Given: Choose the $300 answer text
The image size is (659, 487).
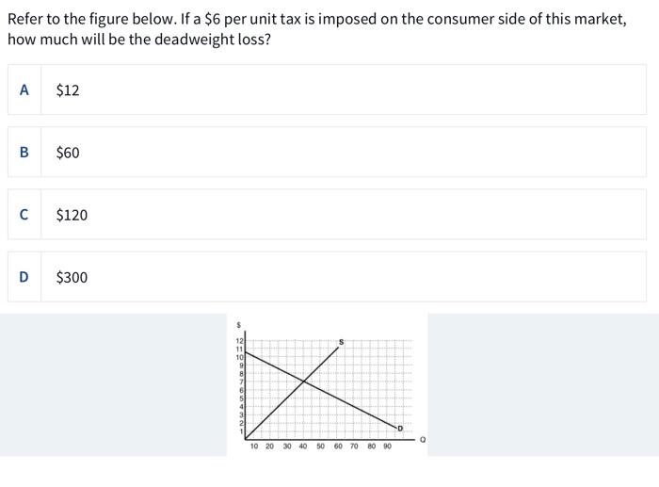Looking at the screenshot, I should tap(72, 277).
